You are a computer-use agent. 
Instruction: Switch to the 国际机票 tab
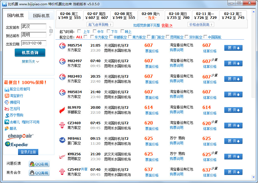(x=41, y=16)
